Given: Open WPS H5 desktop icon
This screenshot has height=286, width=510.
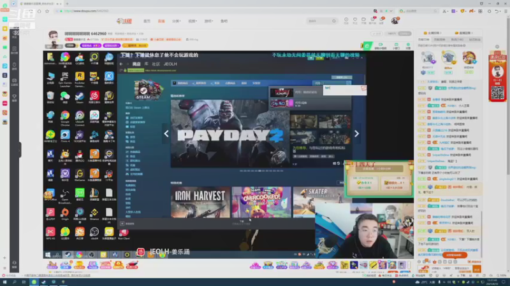Looking at the screenshot, I should click(x=50, y=233).
